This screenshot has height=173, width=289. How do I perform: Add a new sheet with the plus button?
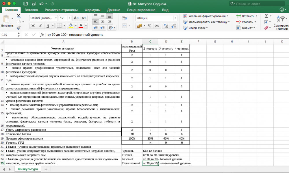coord(46,169)
